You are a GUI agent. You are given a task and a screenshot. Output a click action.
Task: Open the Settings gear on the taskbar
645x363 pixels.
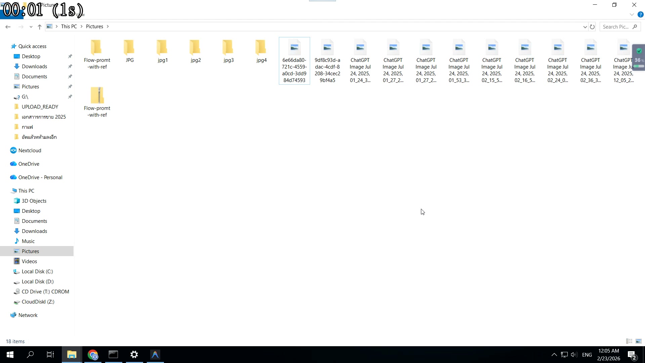[x=134, y=355]
